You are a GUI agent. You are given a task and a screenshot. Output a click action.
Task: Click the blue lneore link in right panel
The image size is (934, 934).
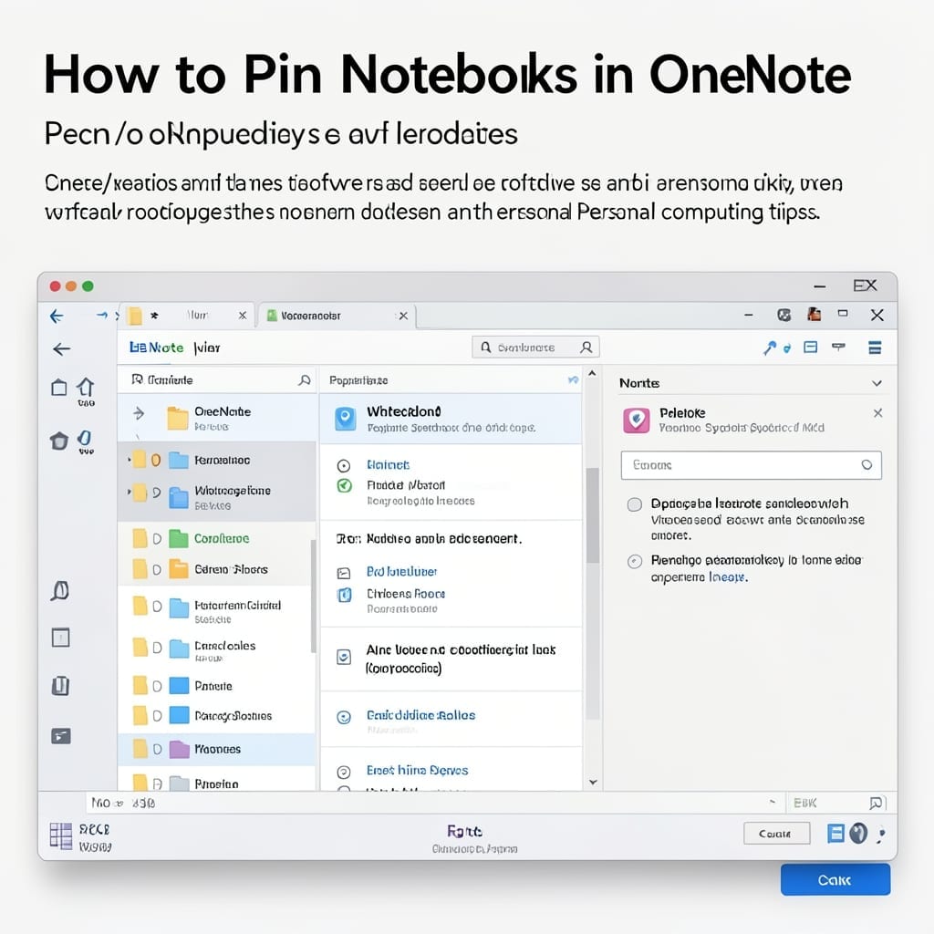[x=727, y=577]
